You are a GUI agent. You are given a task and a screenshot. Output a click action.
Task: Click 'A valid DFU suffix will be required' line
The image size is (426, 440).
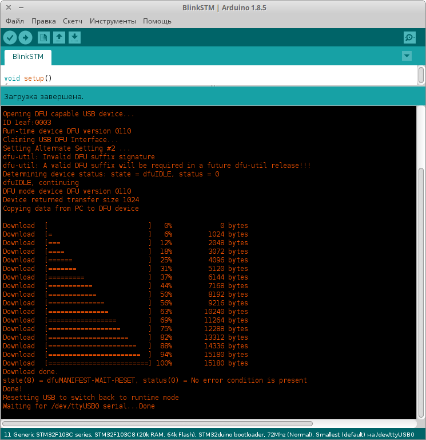point(157,166)
